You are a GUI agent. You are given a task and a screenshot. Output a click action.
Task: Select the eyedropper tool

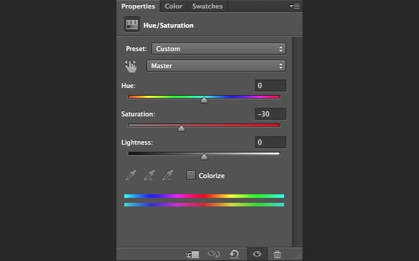[131, 175]
